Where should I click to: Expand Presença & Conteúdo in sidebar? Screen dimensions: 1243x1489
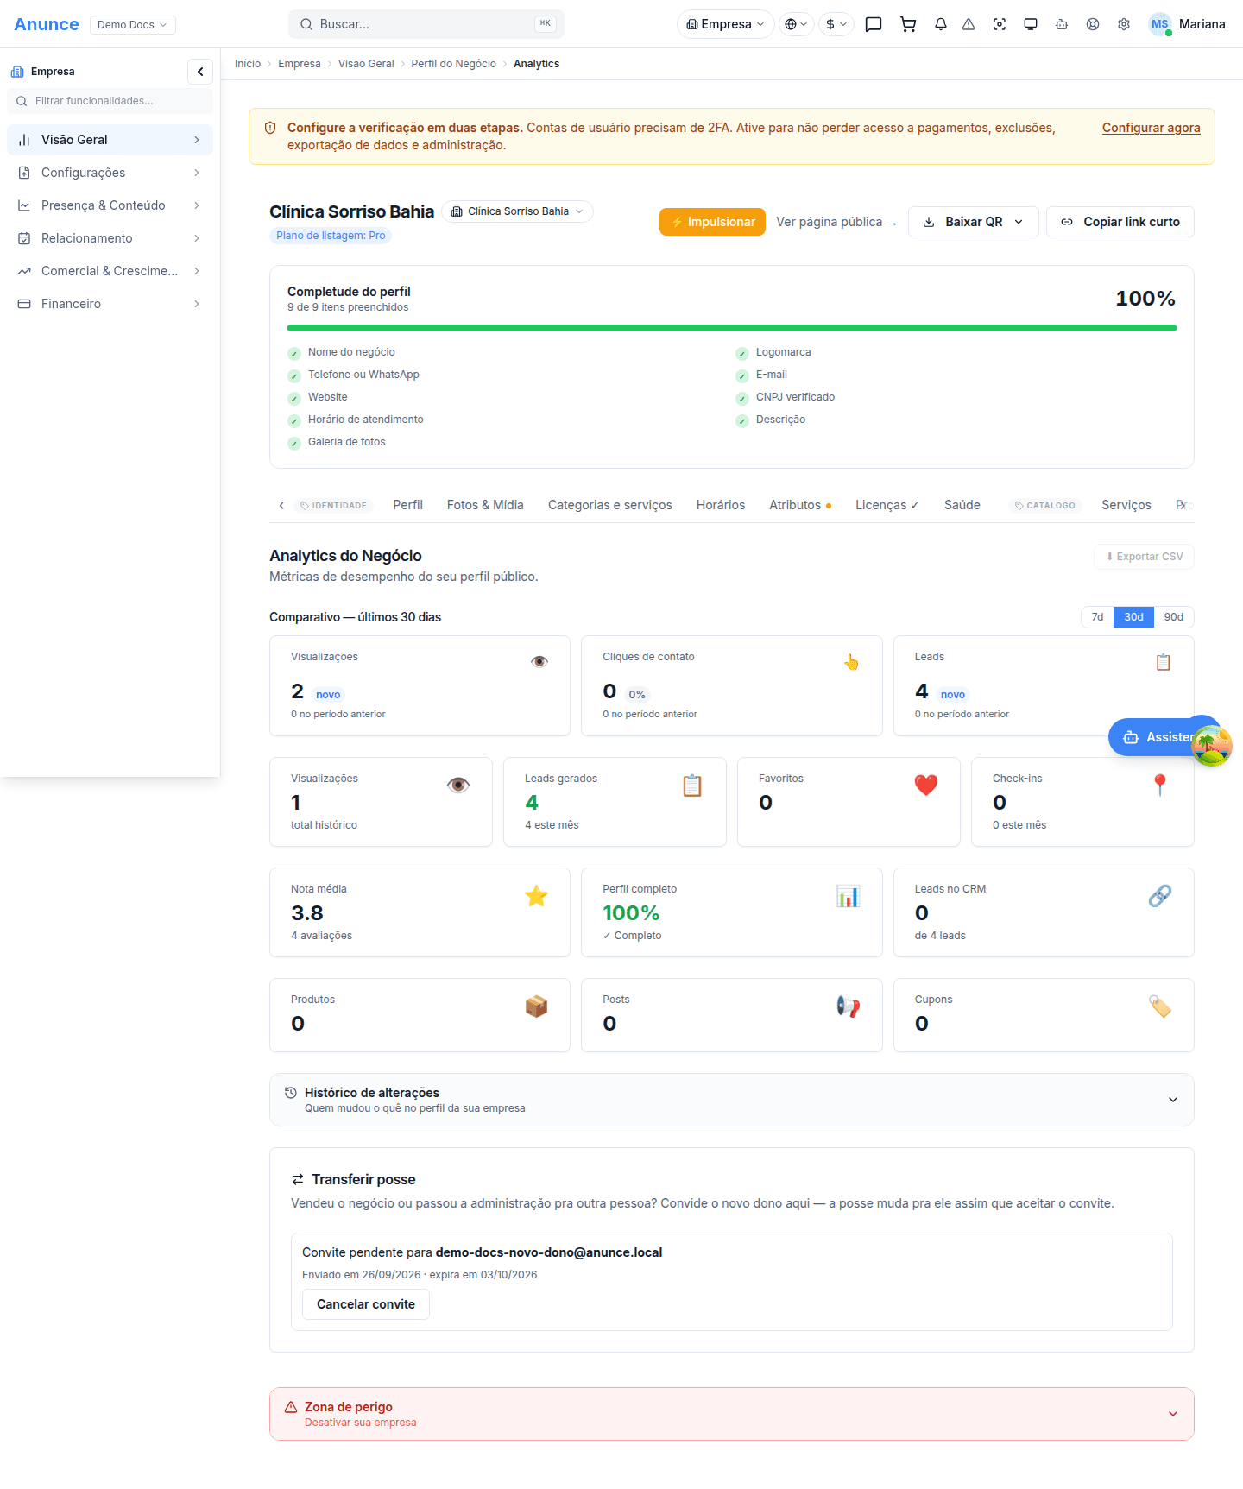(x=110, y=205)
